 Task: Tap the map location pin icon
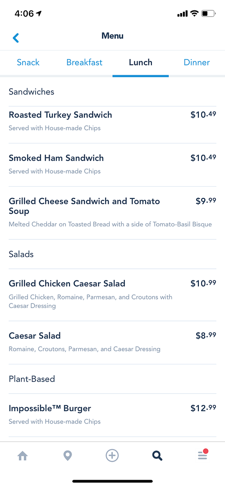click(68, 455)
